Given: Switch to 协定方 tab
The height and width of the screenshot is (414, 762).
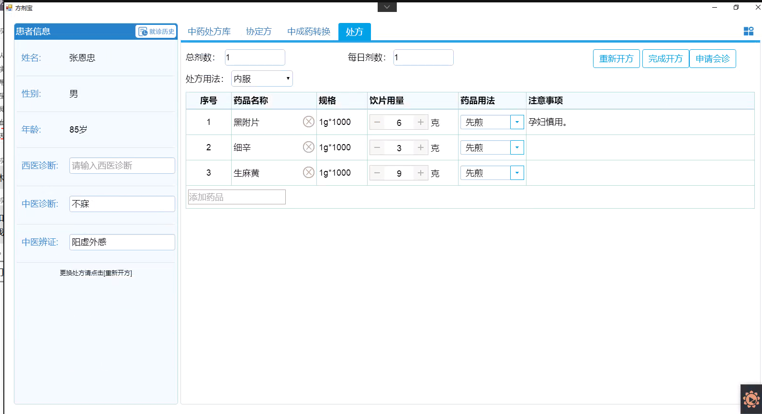Looking at the screenshot, I should pos(259,32).
